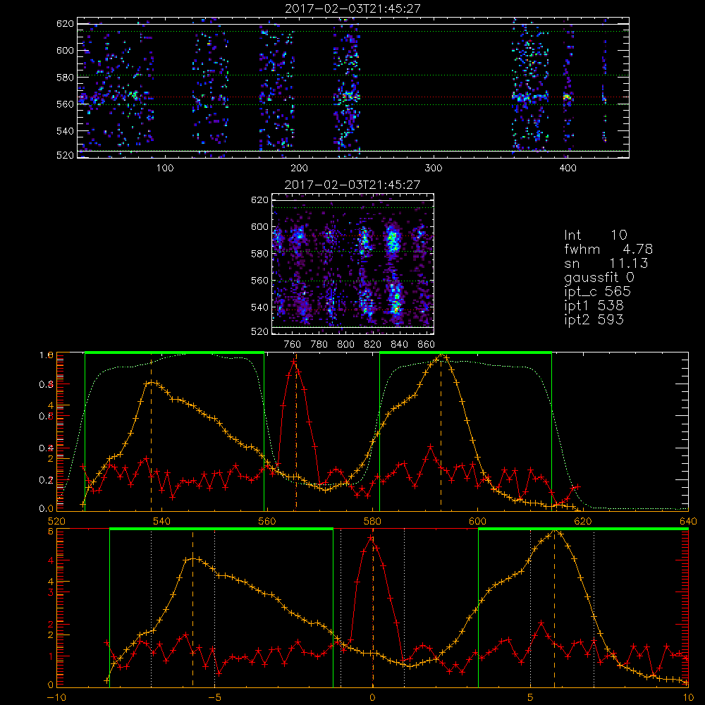This screenshot has width=705, height=705.
Task: Select the 'ipt1 538' readout line
Action: [594, 306]
